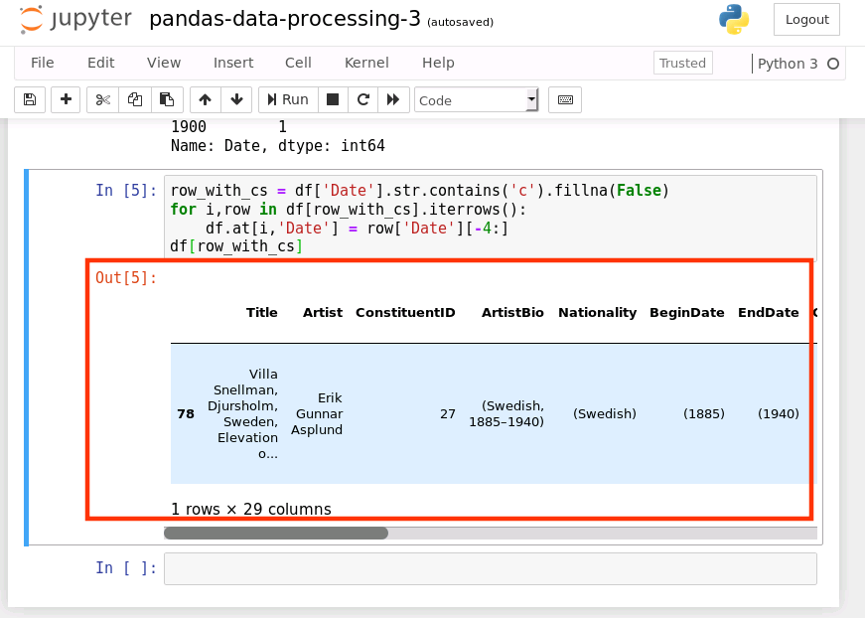Open the Cell menu
The height and width of the screenshot is (618, 865).
[299, 63]
